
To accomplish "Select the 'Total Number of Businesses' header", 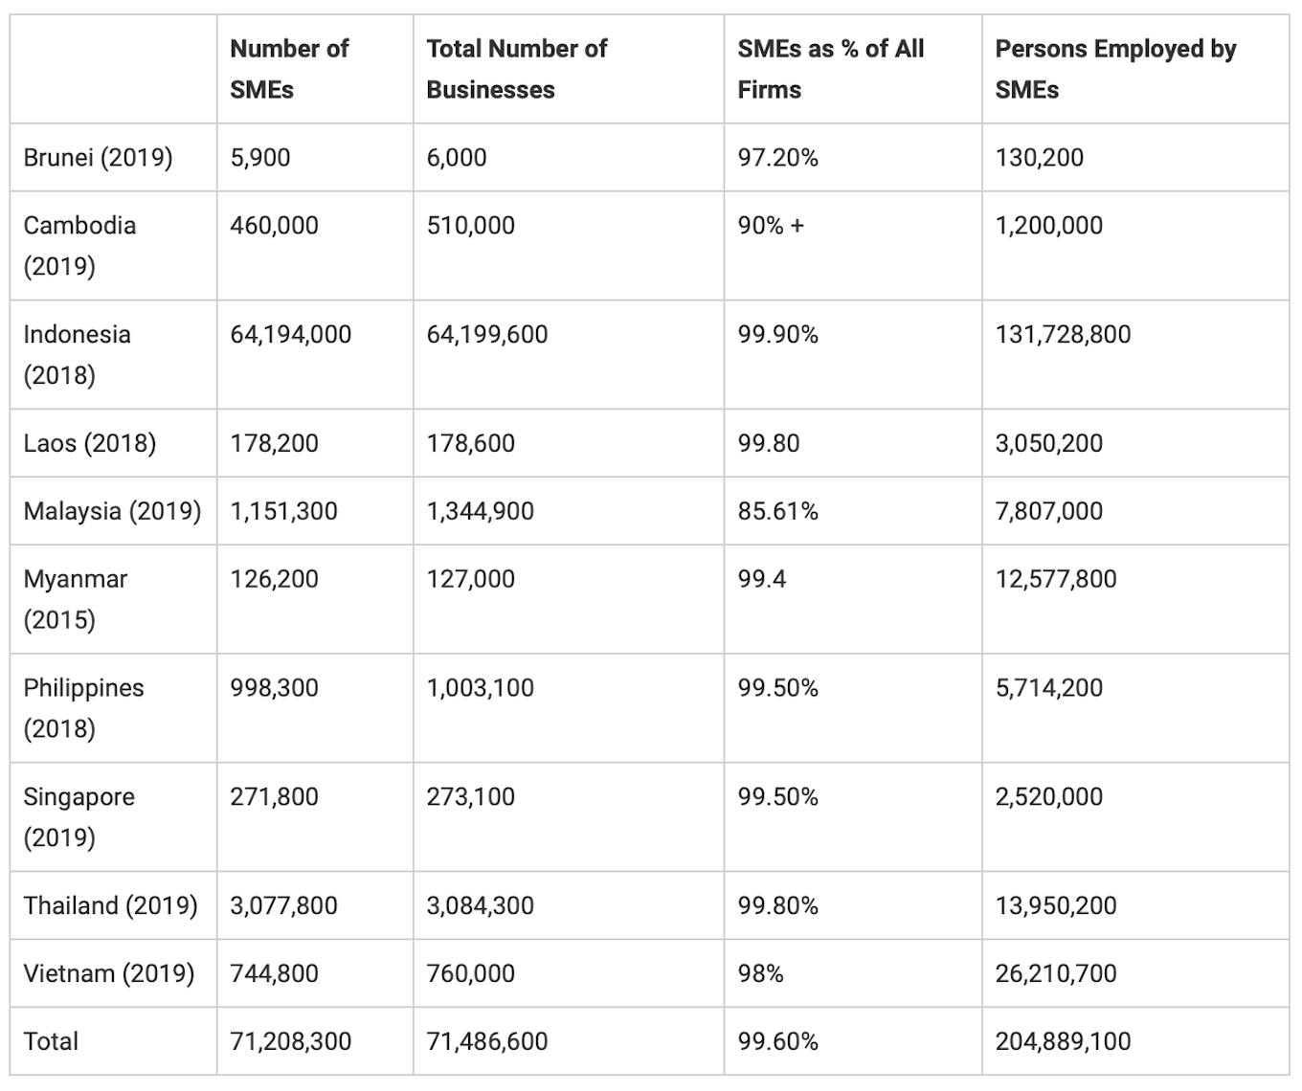I will (516, 69).
